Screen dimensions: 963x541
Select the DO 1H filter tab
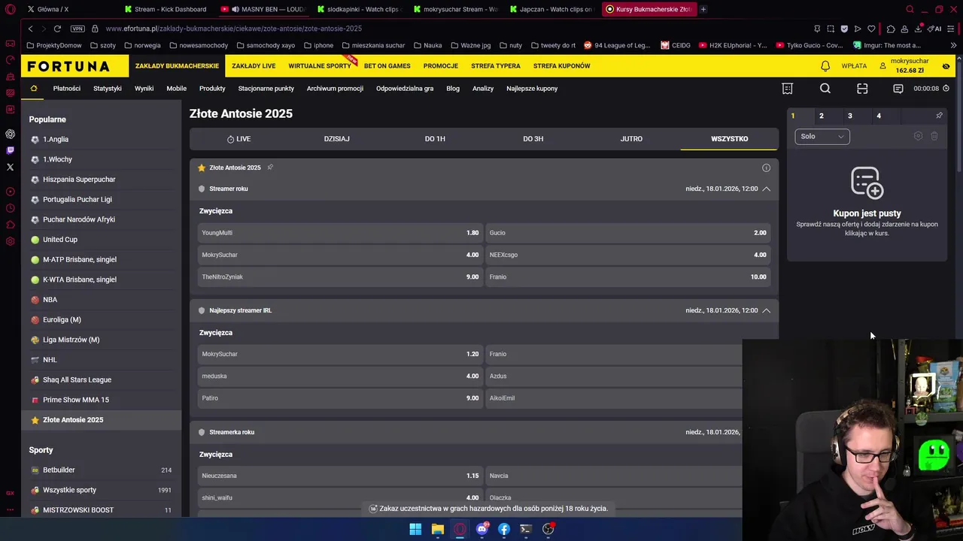pos(435,139)
